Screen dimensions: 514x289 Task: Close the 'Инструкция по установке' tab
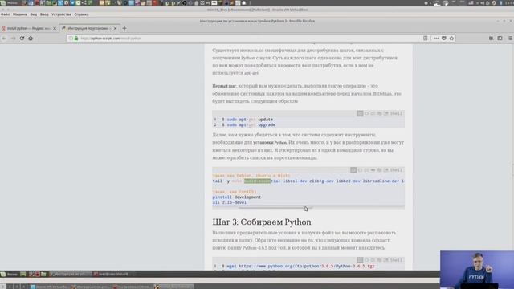point(115,29)
